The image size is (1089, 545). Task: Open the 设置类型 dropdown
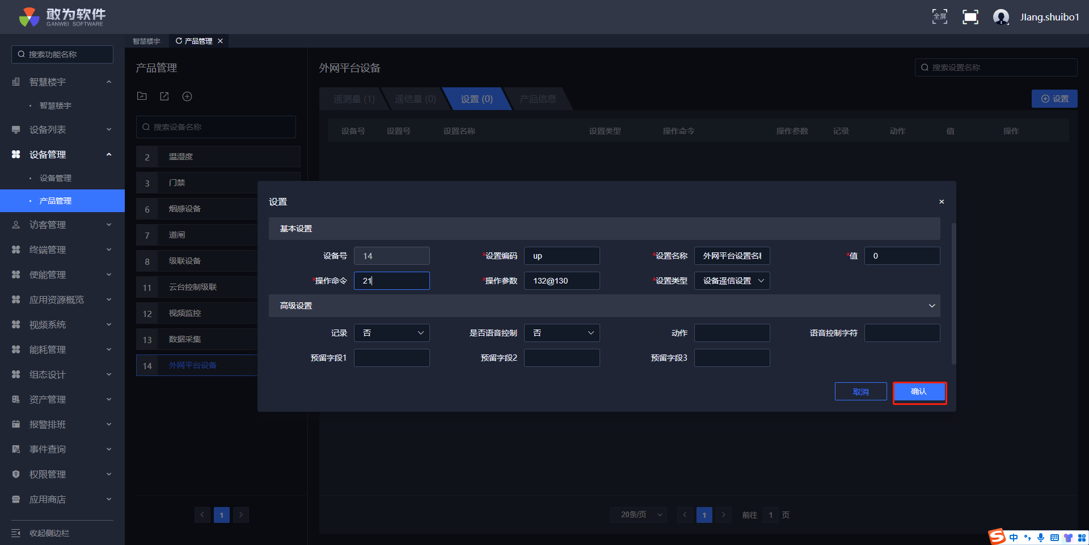732,281
